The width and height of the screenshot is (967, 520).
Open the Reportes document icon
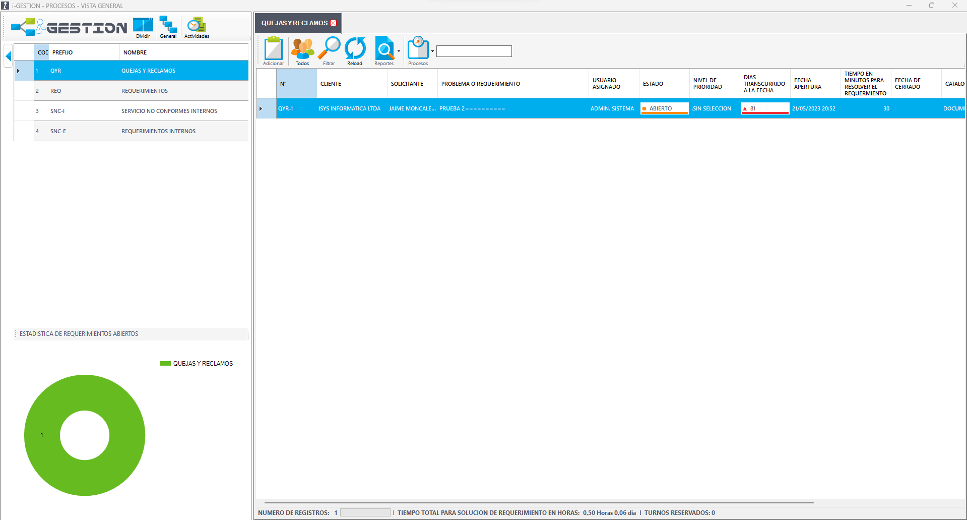(x=384, y=49)
